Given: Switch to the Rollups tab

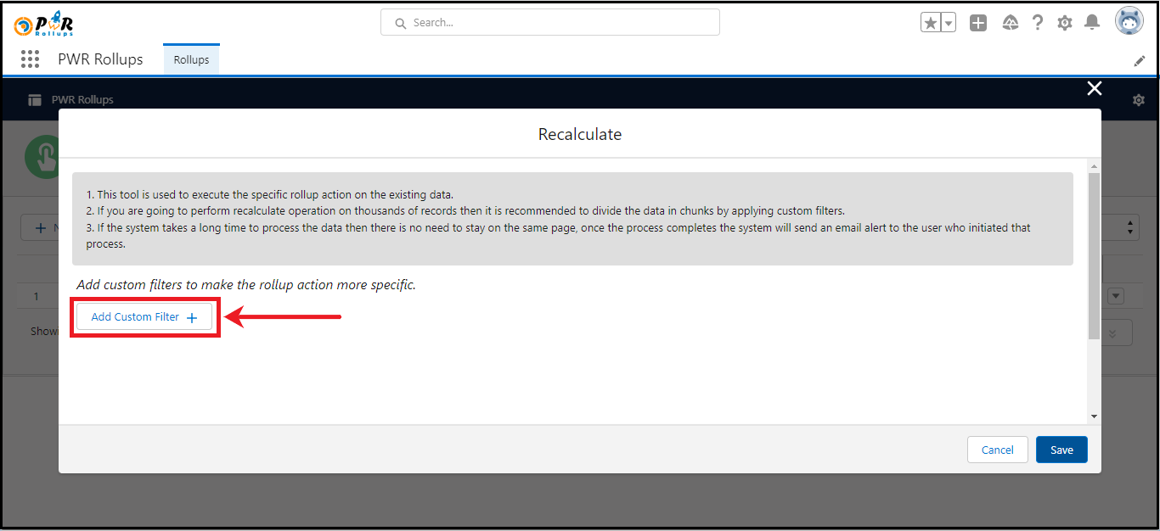Looking at the screenshot, I should coord(191,59).
